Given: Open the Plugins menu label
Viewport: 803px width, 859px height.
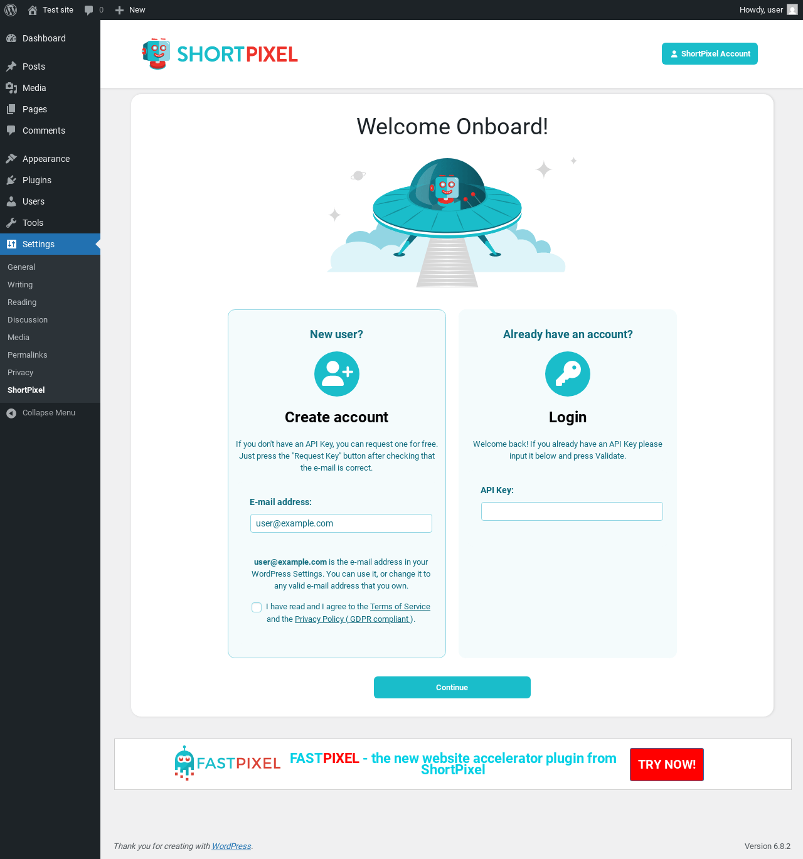Looking at the screenshot, I should [37, 180].
